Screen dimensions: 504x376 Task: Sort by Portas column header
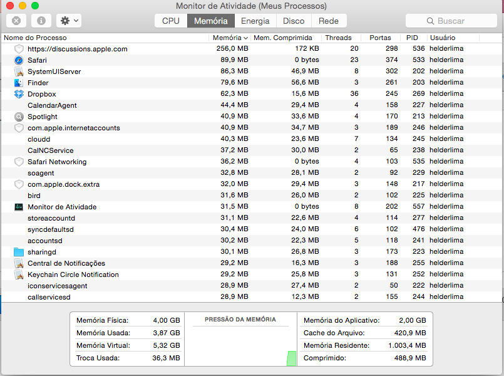(x=381, y=38)
